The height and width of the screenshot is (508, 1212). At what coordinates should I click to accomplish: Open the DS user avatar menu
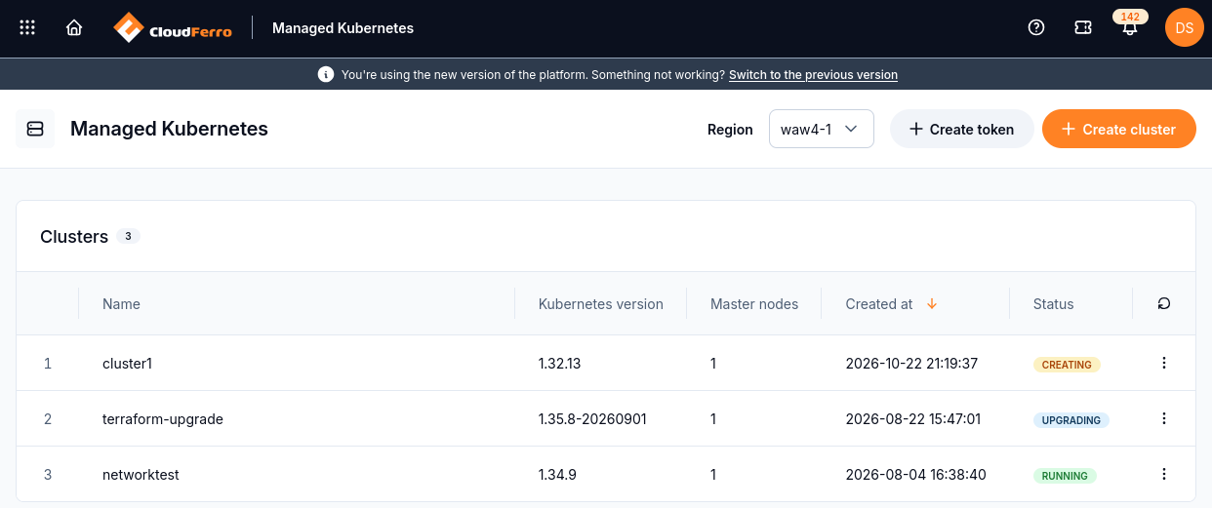[x=1185, y=27]
